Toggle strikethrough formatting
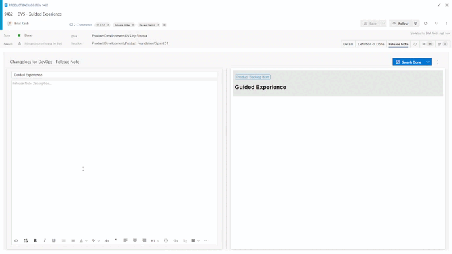 click(x=107, y=240)
